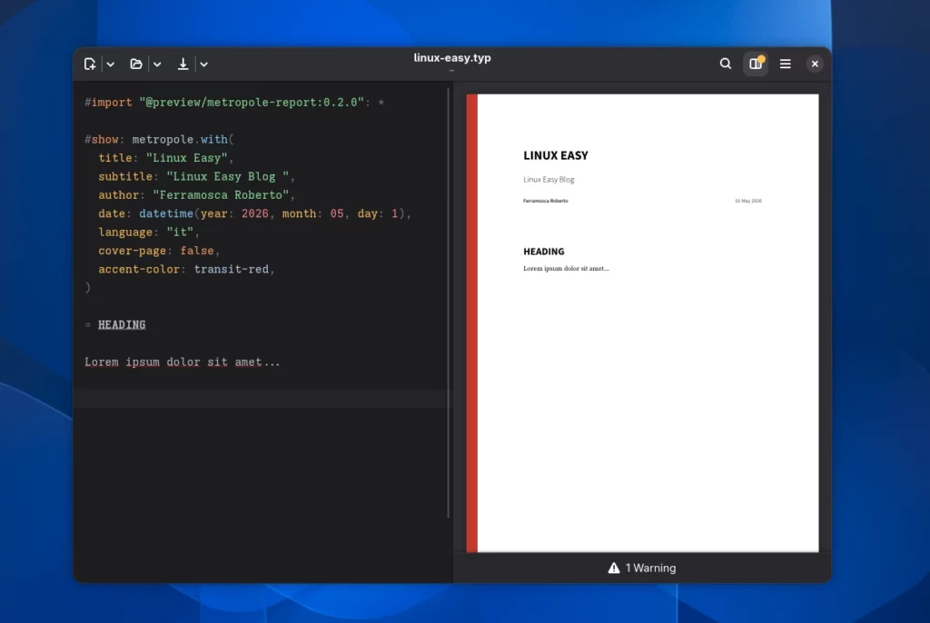Click the export download icon
The width and height of the screenshot is (930, 623).
pyautogui.click(x=183, y=64)
